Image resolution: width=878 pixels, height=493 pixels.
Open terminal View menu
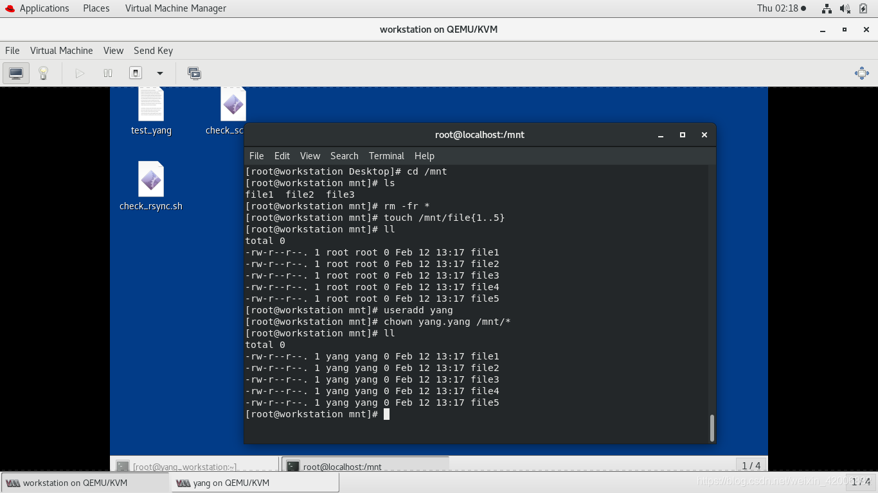[310, 156]
